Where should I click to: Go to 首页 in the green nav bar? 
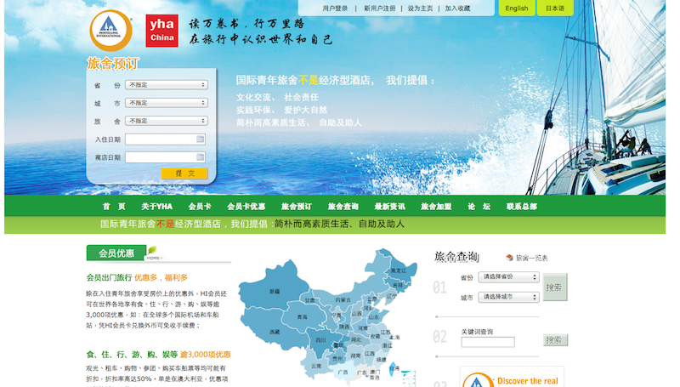114,207
